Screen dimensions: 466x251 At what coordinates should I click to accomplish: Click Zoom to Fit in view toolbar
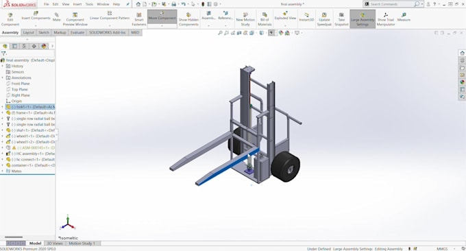pos(220,33)
